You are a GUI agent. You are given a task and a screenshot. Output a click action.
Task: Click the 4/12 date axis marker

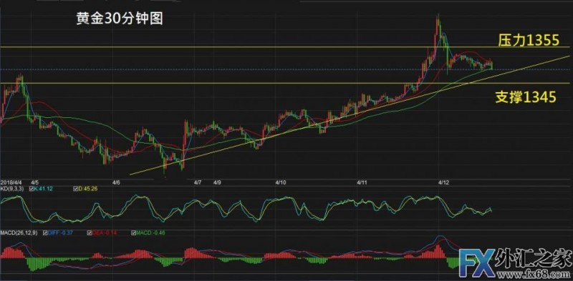pos(444,182)
